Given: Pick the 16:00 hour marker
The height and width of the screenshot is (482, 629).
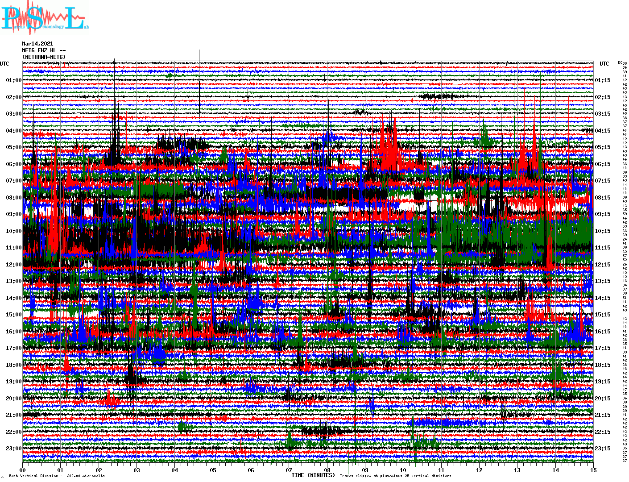Looking at the screenshot, I should tap(13, 332).
